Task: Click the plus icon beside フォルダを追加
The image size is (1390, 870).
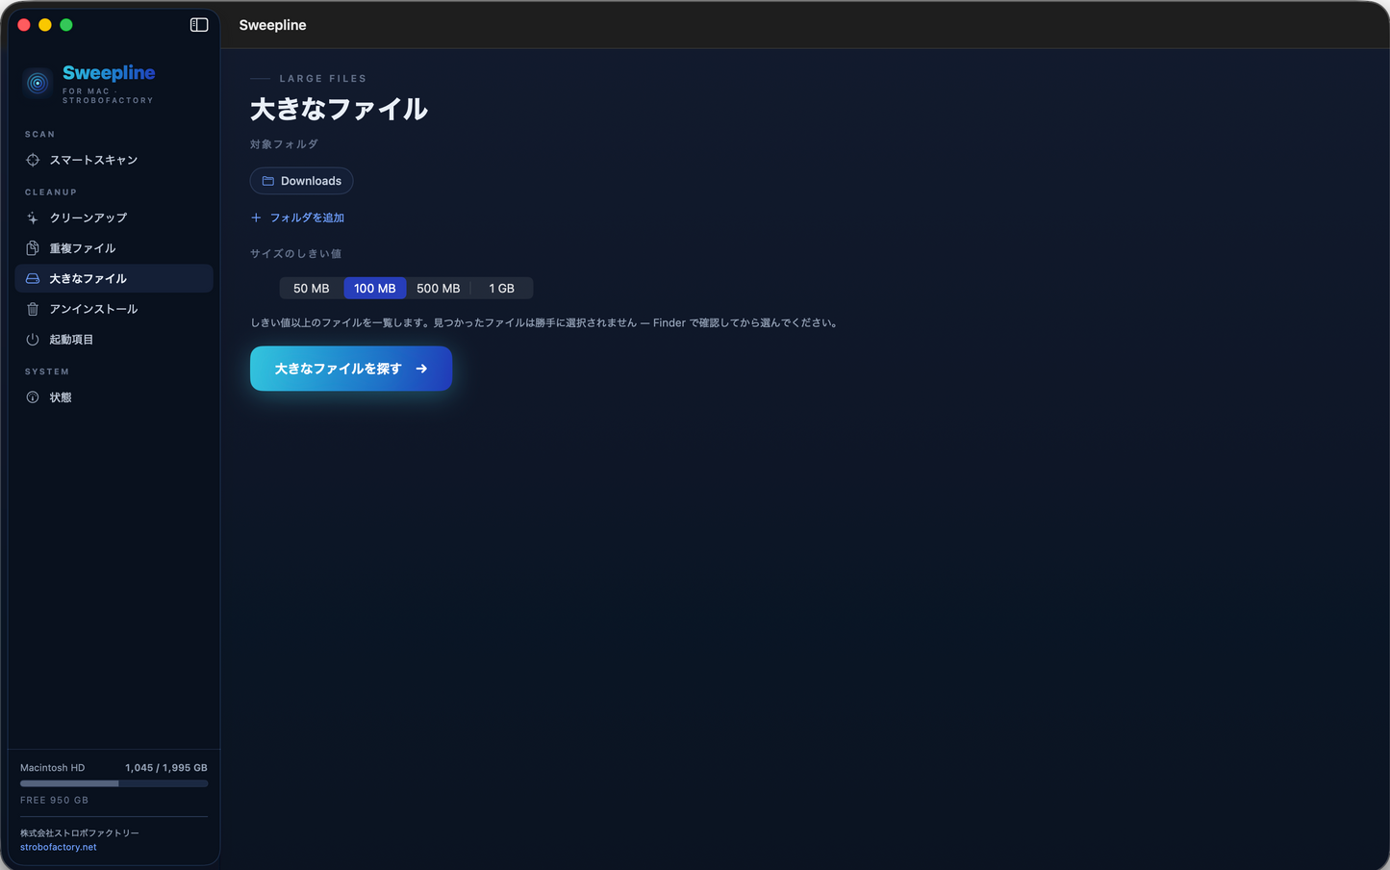Action: 256,217
